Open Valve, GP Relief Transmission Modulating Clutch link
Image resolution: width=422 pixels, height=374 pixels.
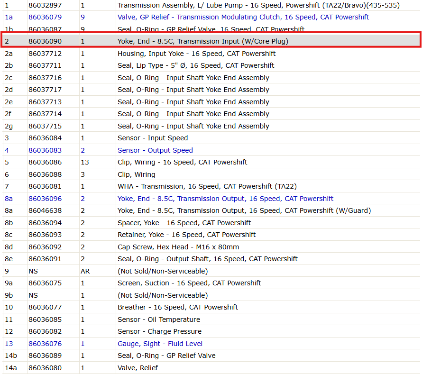click(243, 17)
